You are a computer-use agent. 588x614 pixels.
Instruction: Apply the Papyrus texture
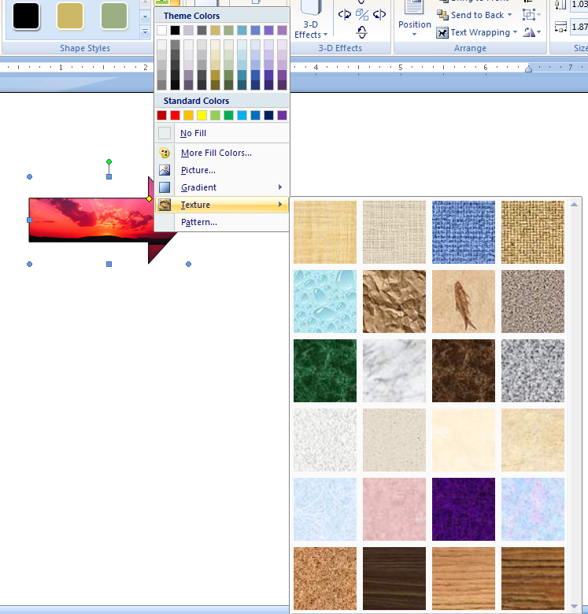[325, 232]
